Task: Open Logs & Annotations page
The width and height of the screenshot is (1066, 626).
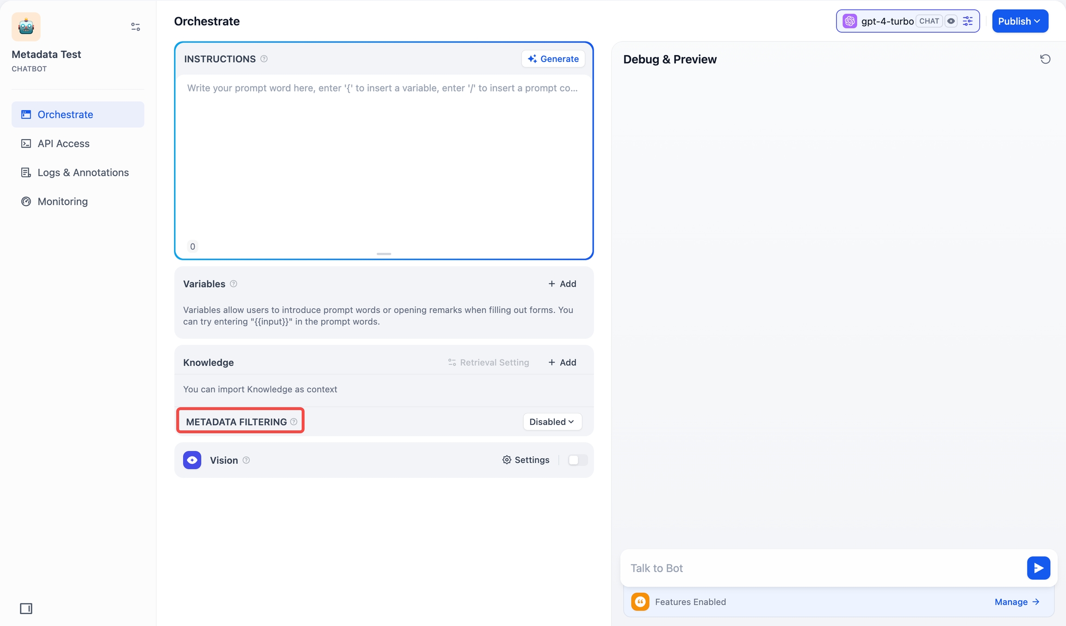Action: pos(83,172)
